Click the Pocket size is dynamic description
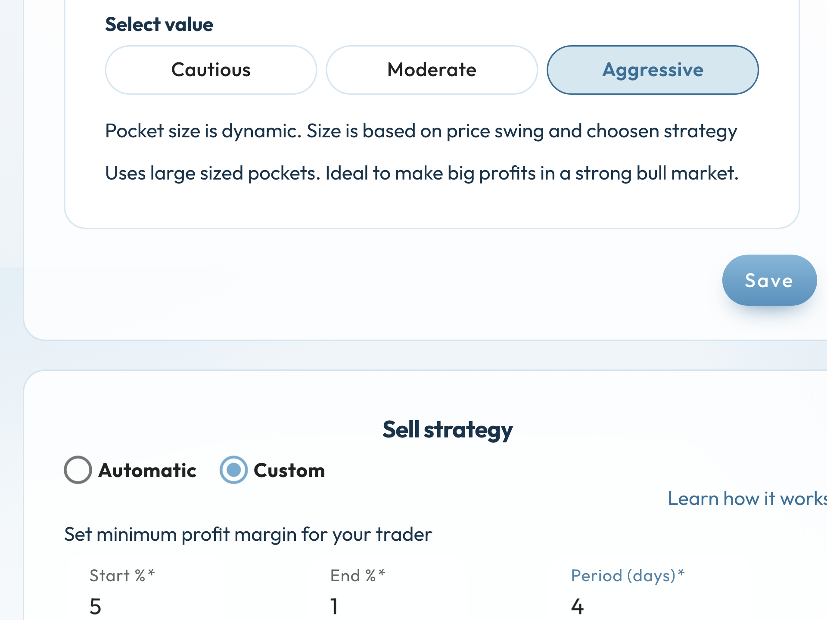 (x=421, y=131)
